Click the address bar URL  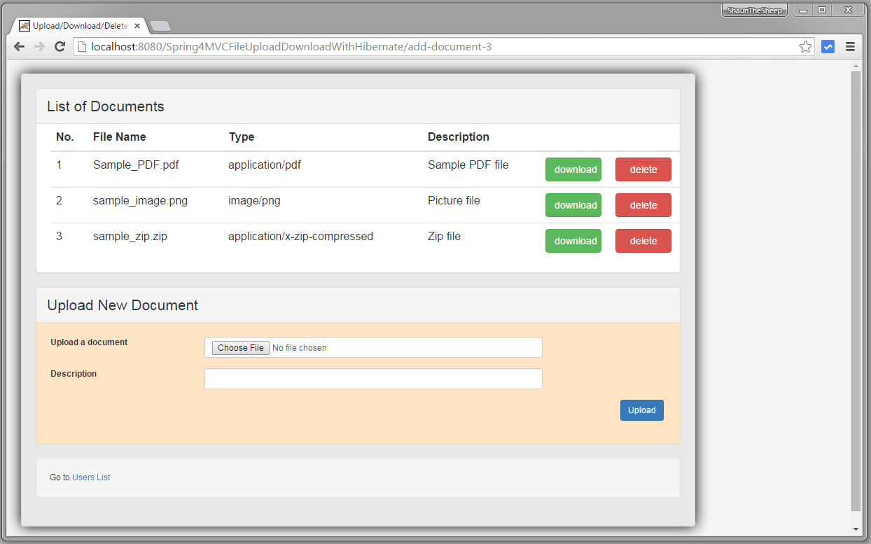point(280,46)
